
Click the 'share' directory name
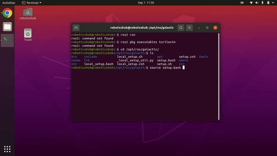tap(184, 60)
